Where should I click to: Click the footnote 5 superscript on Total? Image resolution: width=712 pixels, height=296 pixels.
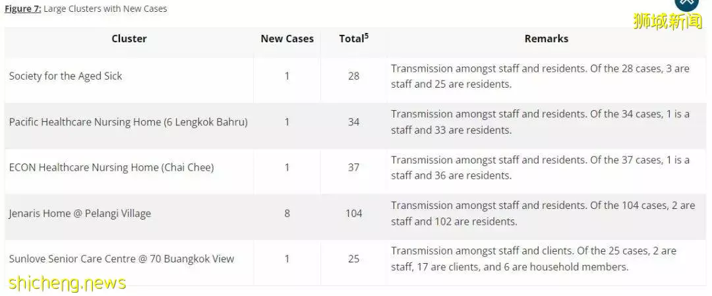(x=367, y=36)
